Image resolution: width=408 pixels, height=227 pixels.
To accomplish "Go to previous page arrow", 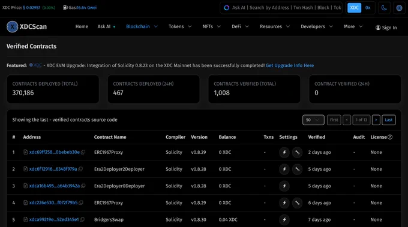I will point(347,120).
